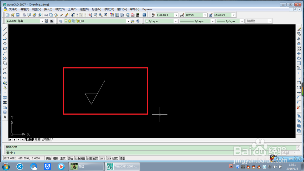Switch to the 布局1 layout tab
Screen dimensions: 304x171
coord(38,140)
